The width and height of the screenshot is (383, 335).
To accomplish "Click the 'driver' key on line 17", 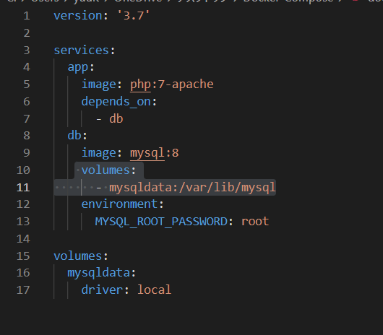I will pos(102,290).
